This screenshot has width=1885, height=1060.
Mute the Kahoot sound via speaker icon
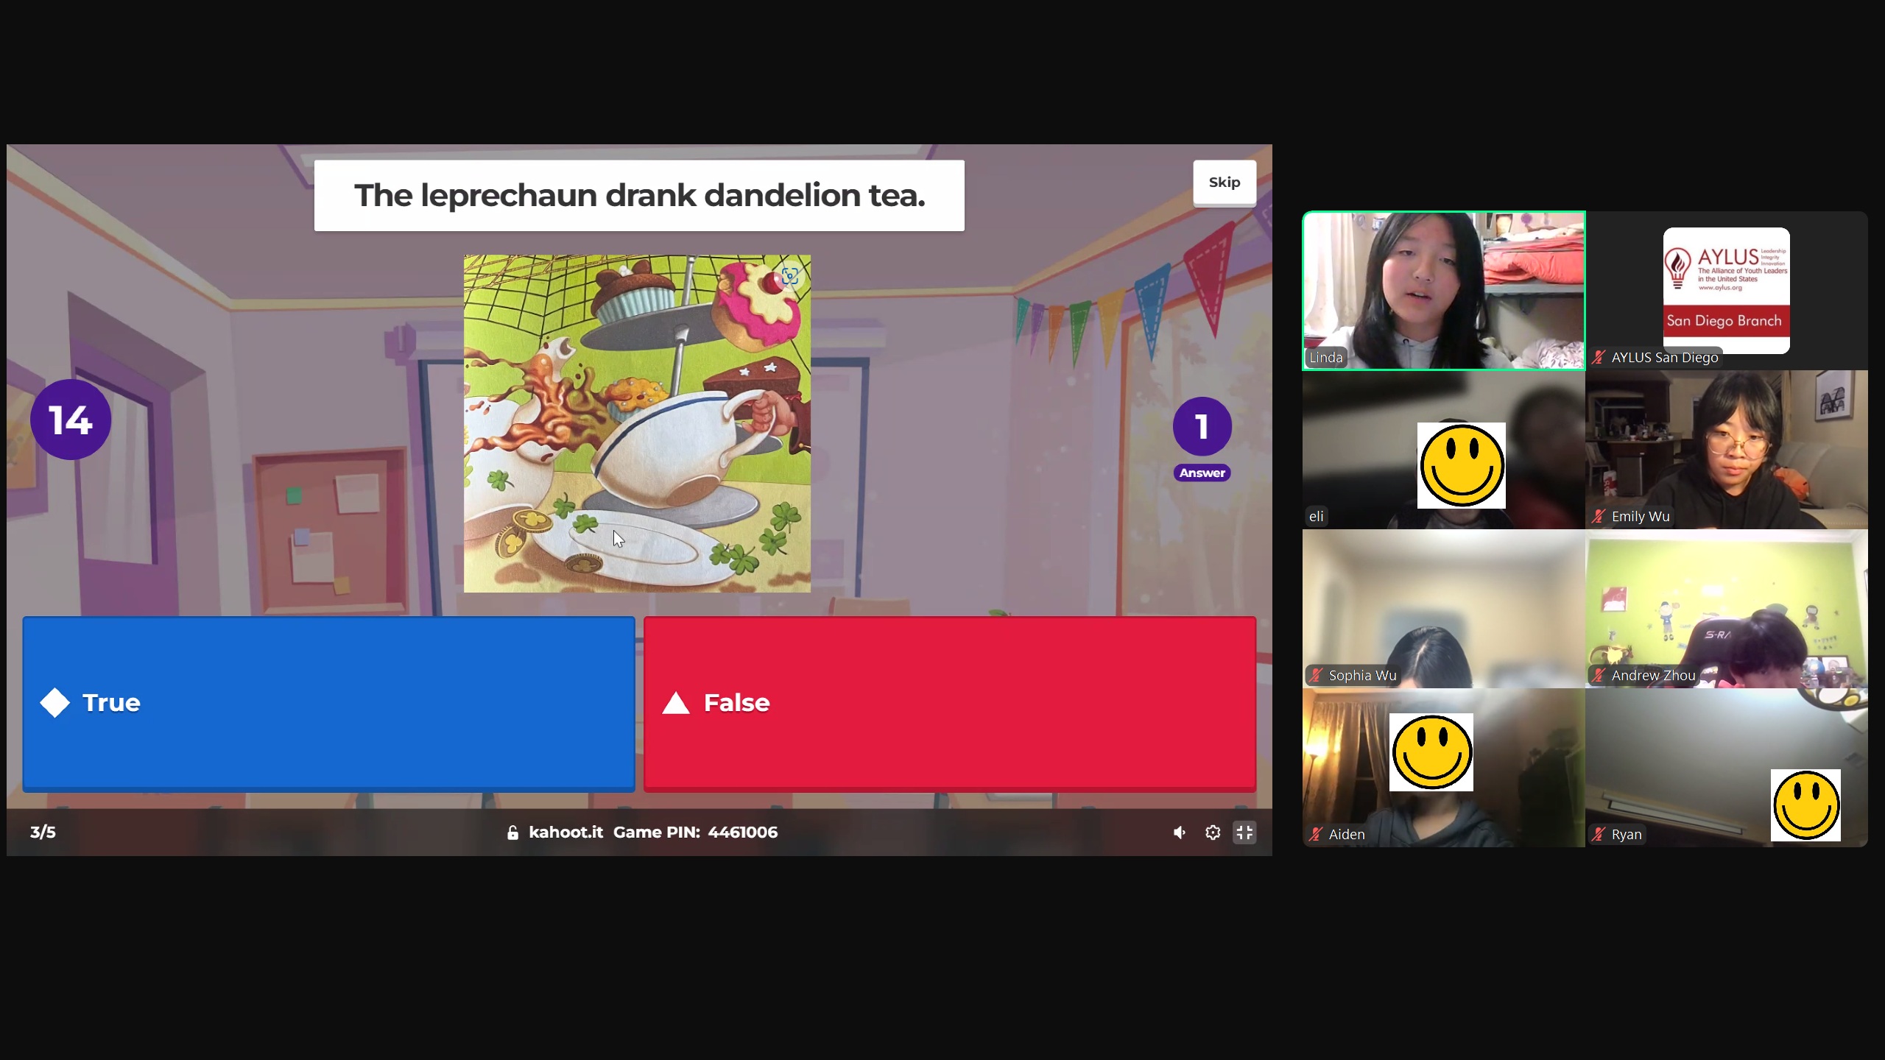click(x=1180, y=833)
